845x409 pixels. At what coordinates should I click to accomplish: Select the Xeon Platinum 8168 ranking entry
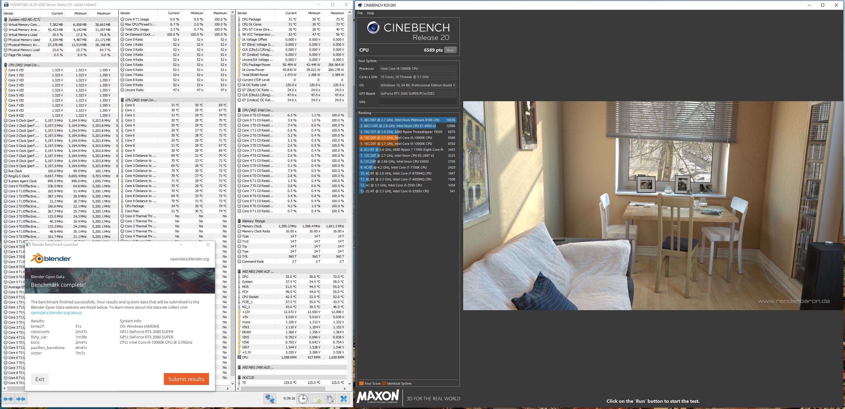tap(407, 120)
